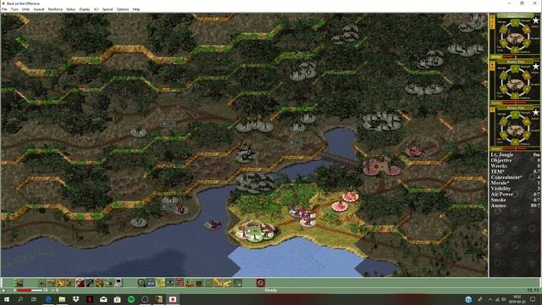The height and width of the screenshot is (305, 542).
Task: Open Spotify from the taskbar
Action: point(131,299)
